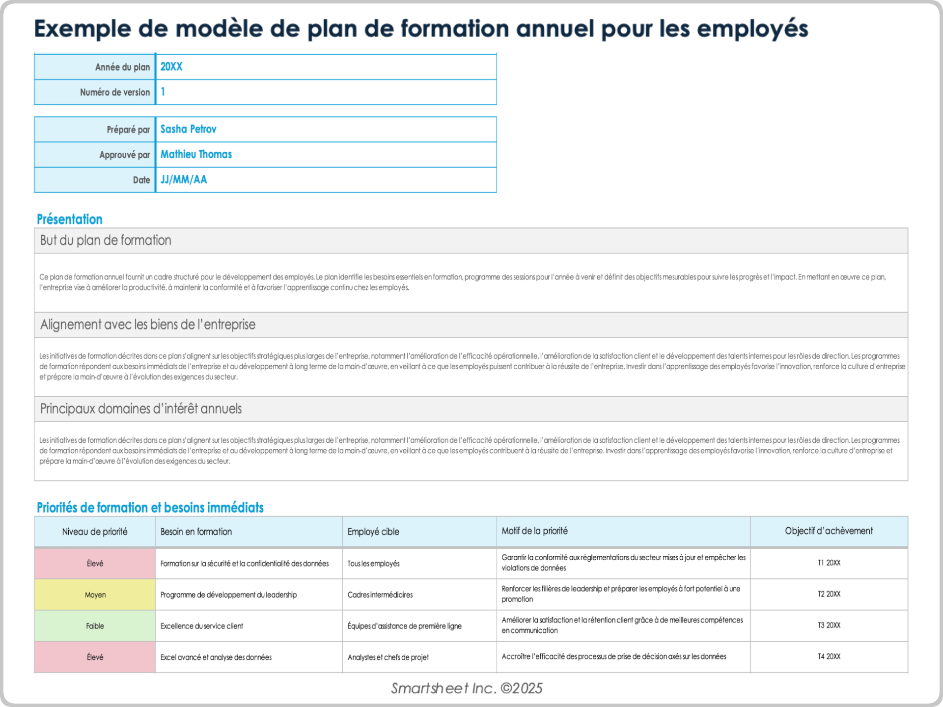The height and width of the screenshot is (707, 943).
Task: Click the green Faible priority cell
Action: pos(95,626)
